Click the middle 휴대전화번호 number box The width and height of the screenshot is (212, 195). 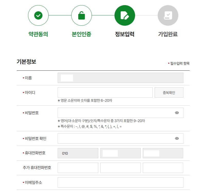pos(120,153)
